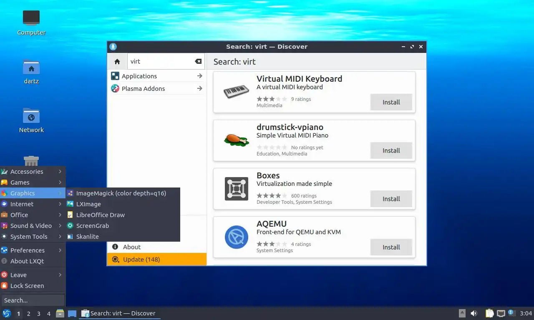Click the show desktop icon in the taskbar

[x=72, y=313]
